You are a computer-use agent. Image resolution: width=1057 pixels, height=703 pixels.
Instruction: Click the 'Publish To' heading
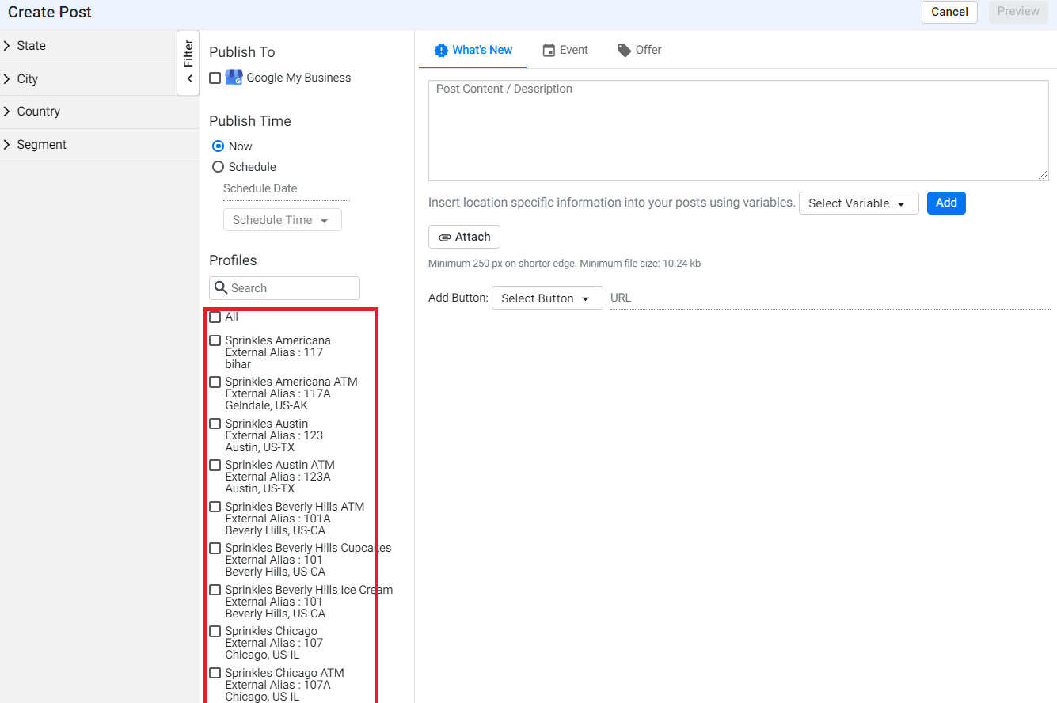242,52
